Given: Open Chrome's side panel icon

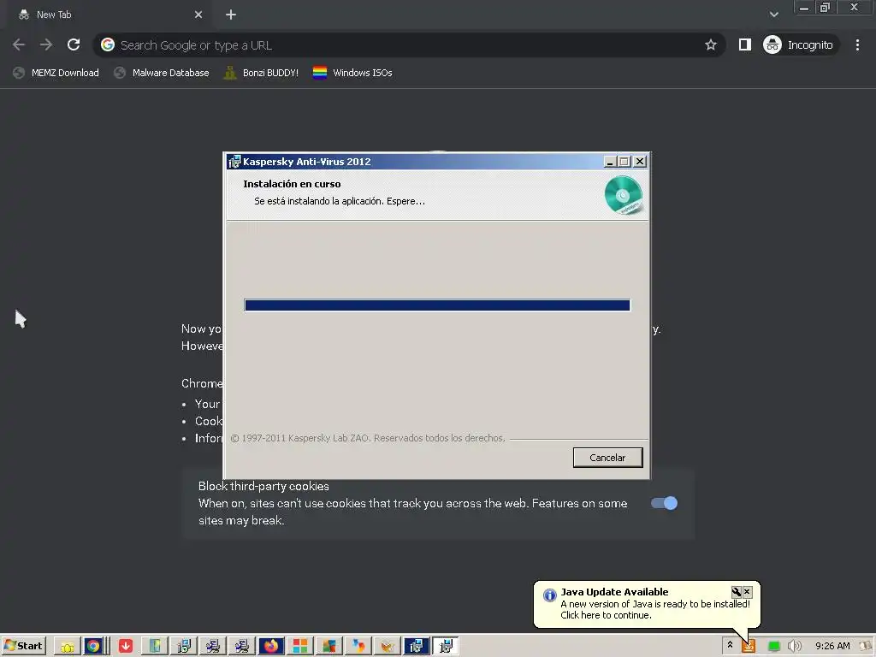Looking at the screenshot, I should tap(745, 44).
